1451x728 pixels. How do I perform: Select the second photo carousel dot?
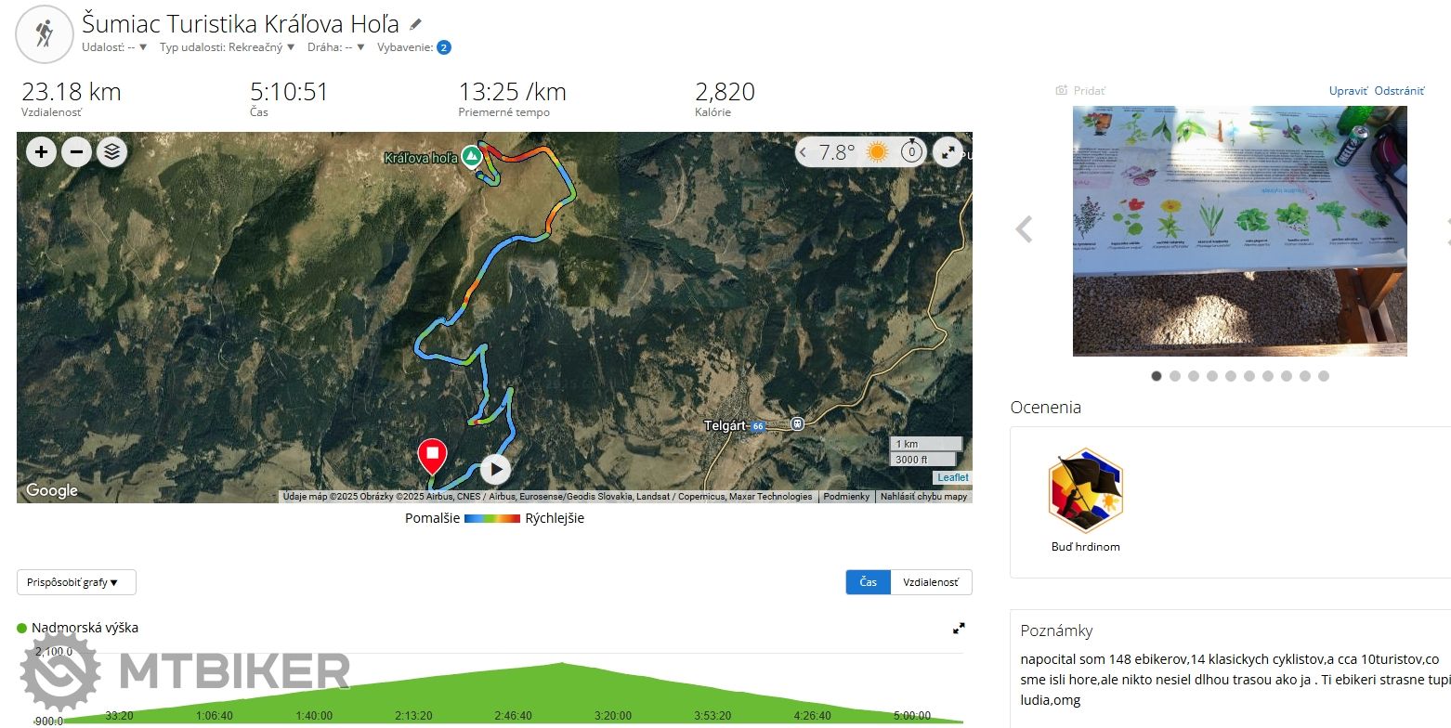coord(1175,376)
